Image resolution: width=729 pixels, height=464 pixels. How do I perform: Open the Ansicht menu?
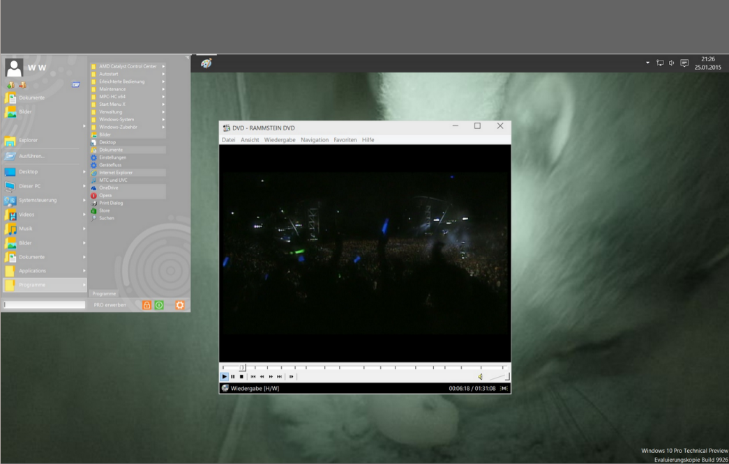[x=250, y=140]
